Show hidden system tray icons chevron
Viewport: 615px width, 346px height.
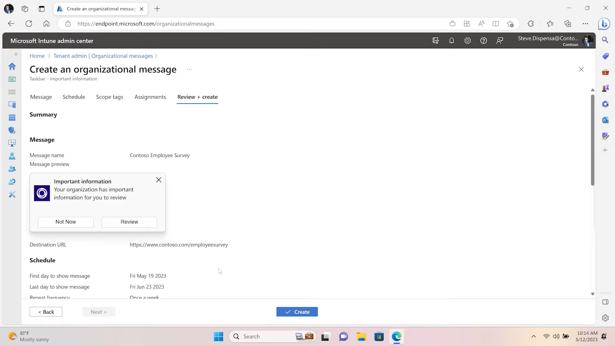pyautogui.click(x=533, y=336)
